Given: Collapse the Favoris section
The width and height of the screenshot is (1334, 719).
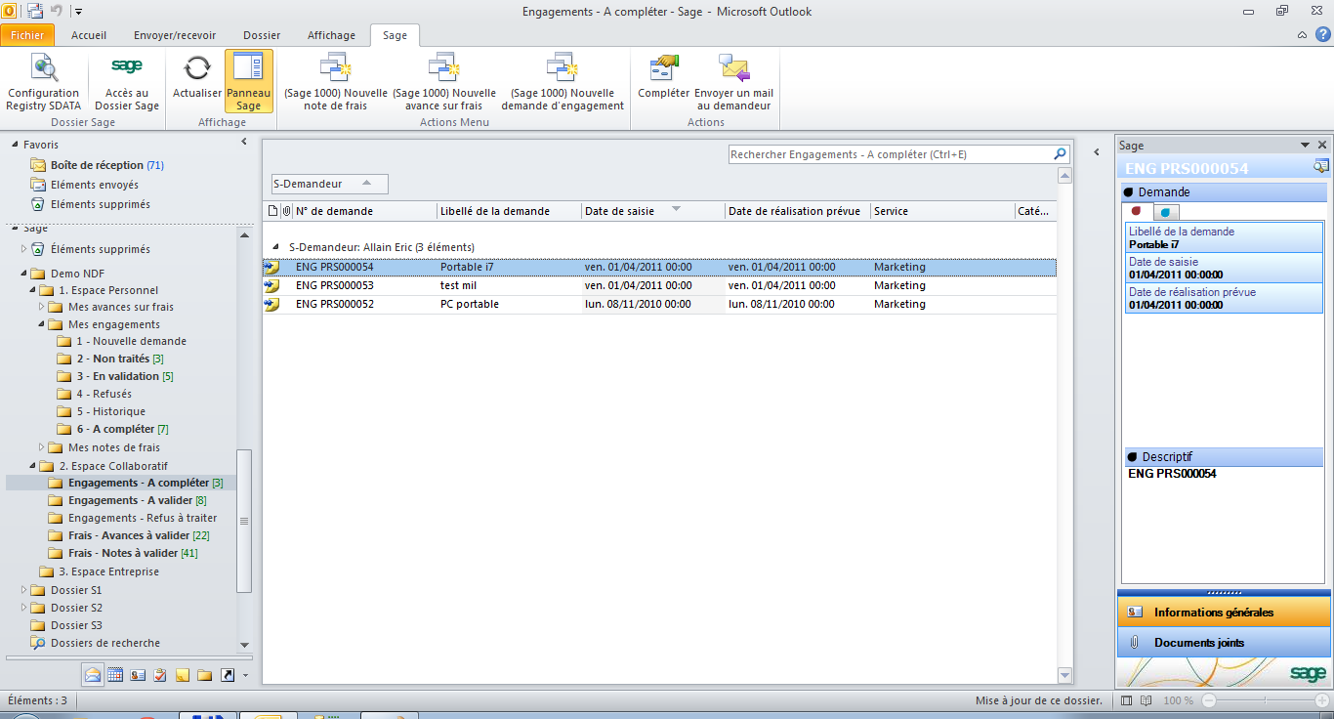Looking at the screenshot, I should coord(15,145).
